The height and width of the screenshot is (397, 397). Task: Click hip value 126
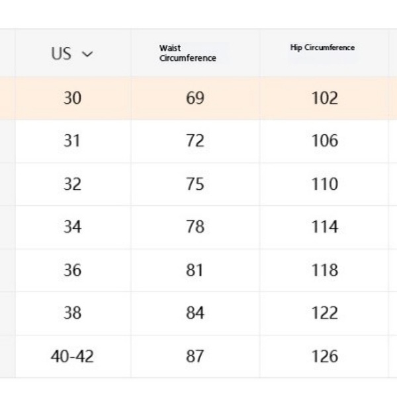(x=324, y=356)
